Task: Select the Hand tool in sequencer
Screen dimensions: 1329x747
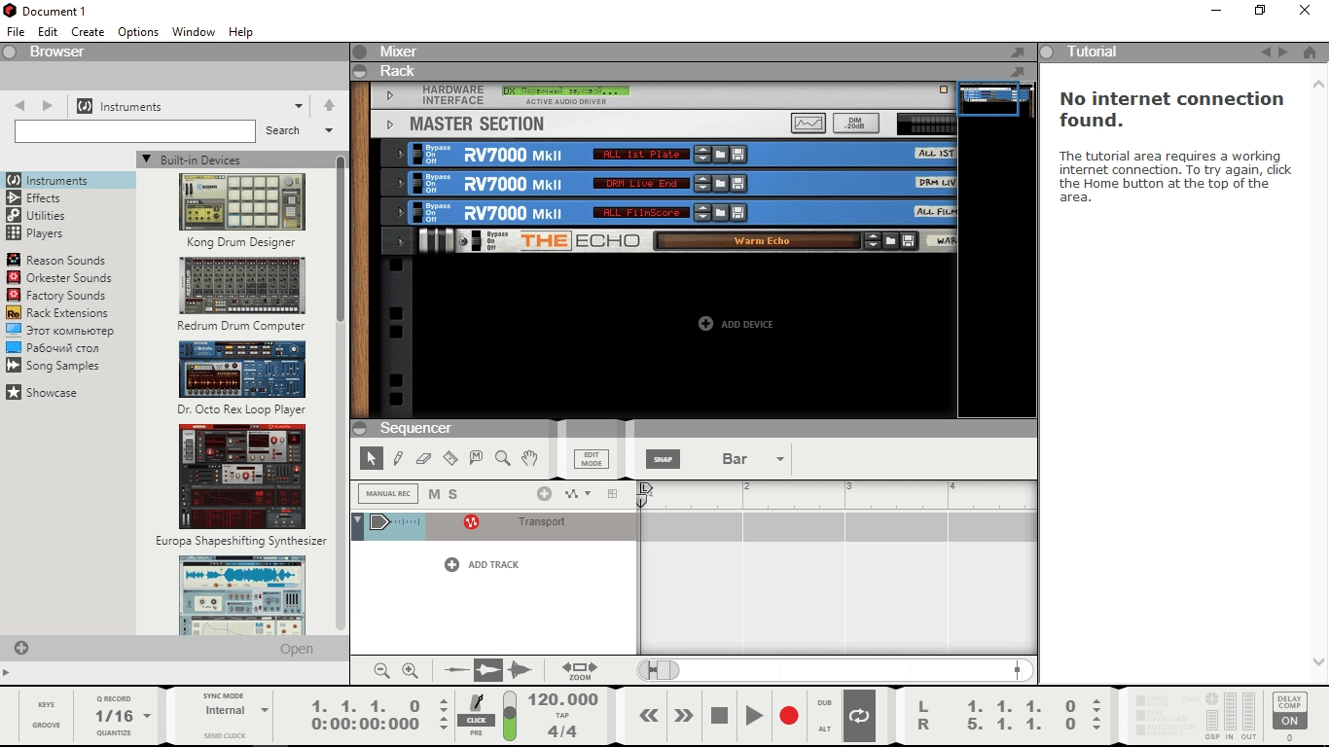Action: click(528, 458)
